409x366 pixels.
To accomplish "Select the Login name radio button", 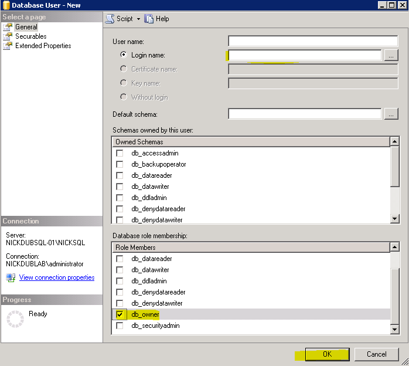I will point(124,55).
